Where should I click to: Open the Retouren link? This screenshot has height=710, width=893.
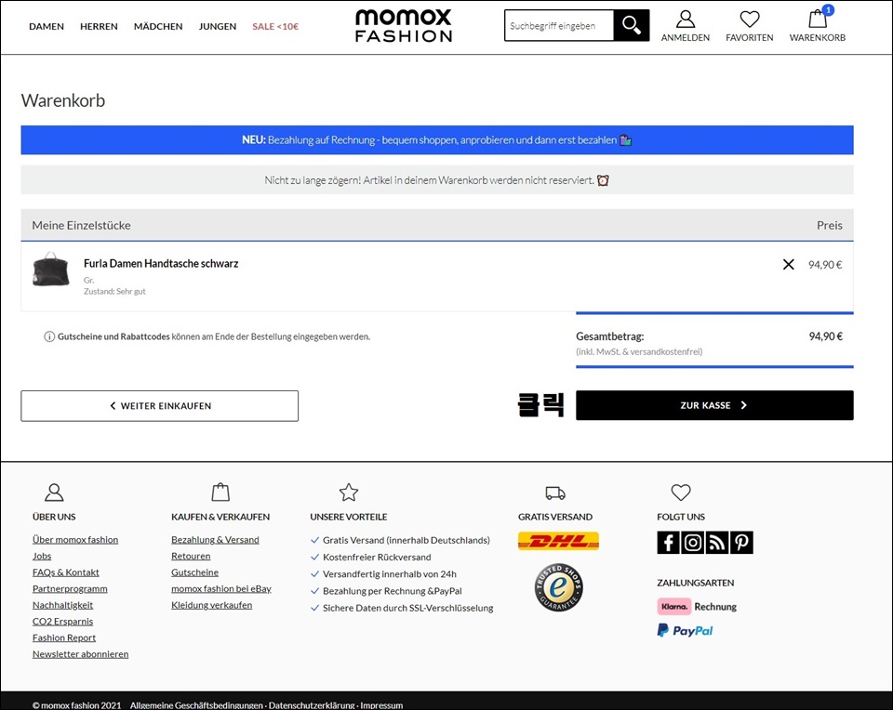191,556
